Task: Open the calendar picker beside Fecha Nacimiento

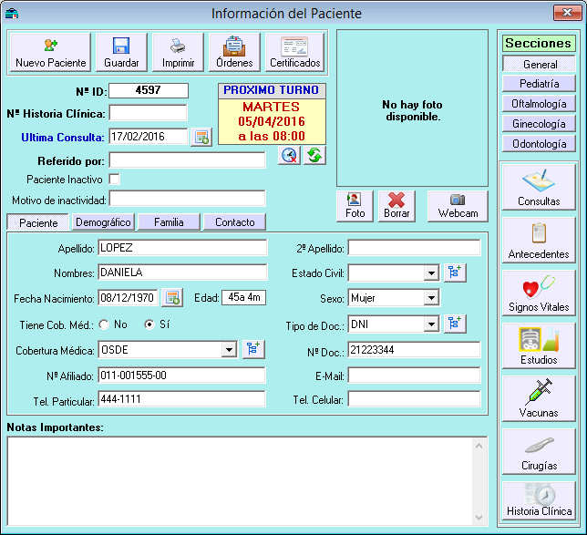Action: point(172,298)
